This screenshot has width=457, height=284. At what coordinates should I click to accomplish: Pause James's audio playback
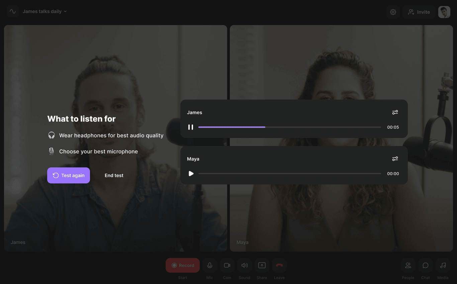point(191,127)
